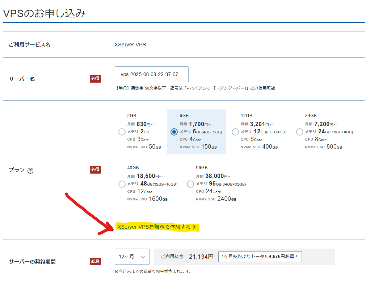The height and width of the screenshot is (291, 370).
Task: Click the ご利用サービス名 label
Action: click(x=29, y=45)
